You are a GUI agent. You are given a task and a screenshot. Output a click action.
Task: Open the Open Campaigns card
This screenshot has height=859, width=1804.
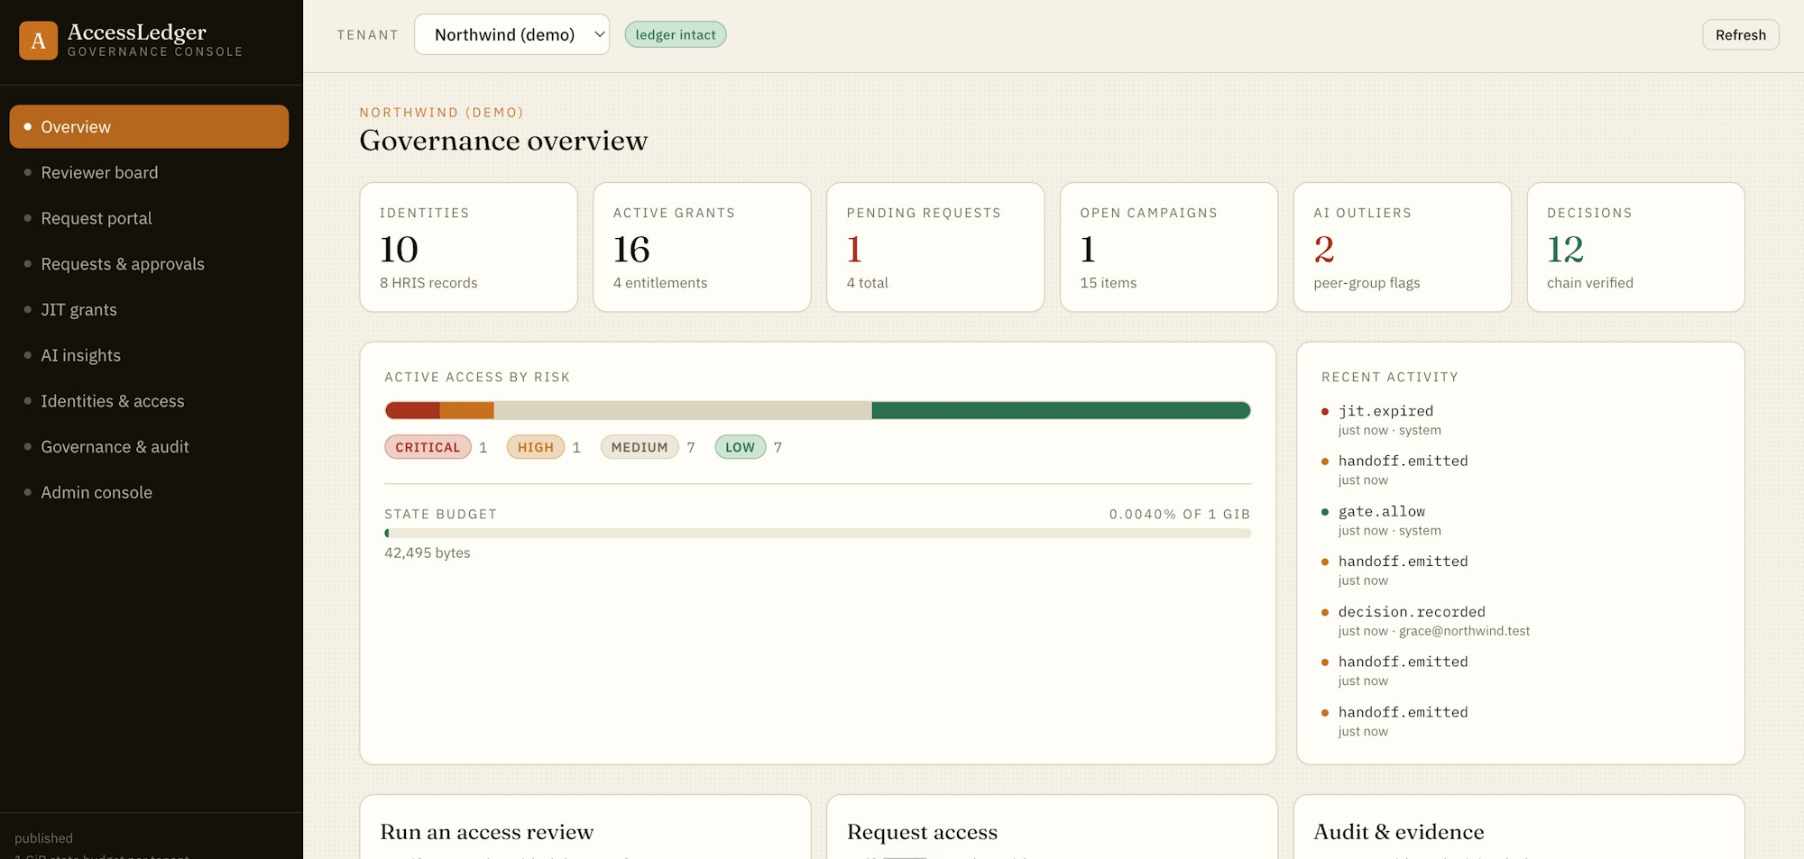(x=1169, y=247)
